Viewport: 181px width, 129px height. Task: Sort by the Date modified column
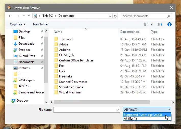(x=130, y=32)
